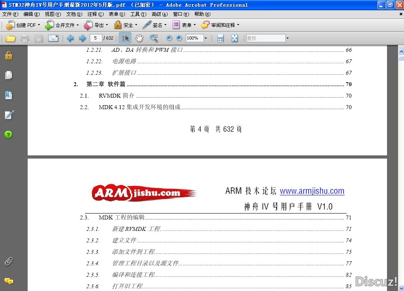Viewport: 404px width, 291px height.
Task: Open the Security lock panel in sidebar
Action: pyautogui.click(x=9, y=55)
